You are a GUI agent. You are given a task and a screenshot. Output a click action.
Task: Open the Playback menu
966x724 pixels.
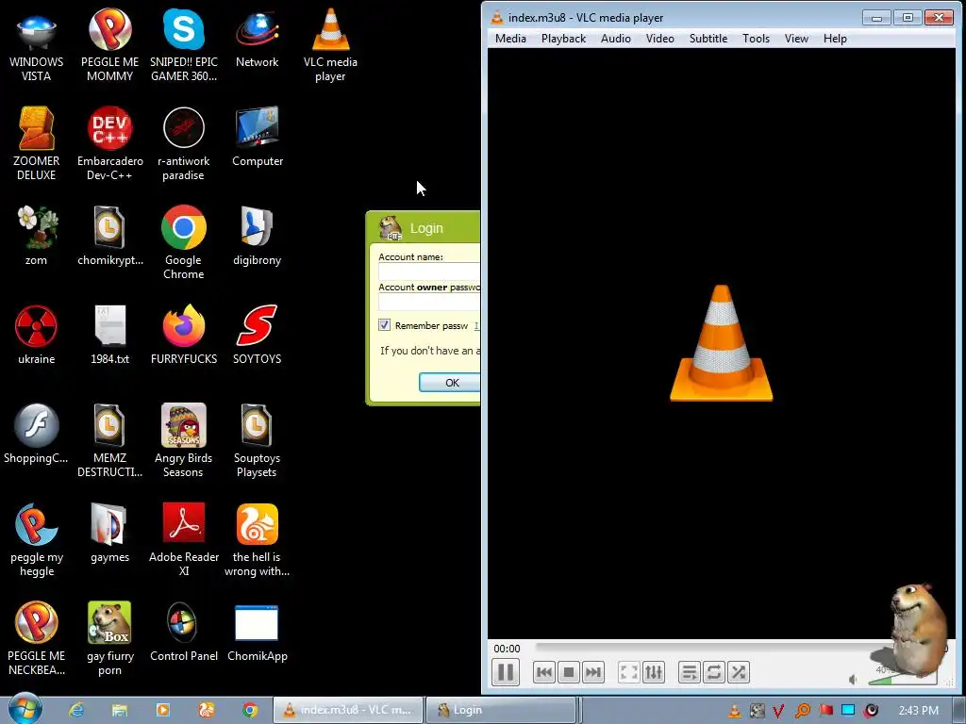pos(564,38)
